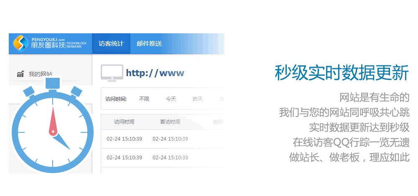Click the blue hand on the stopwatch
Image resolution: width=418 pixels, height=196 pixels.
coord(62,141)
